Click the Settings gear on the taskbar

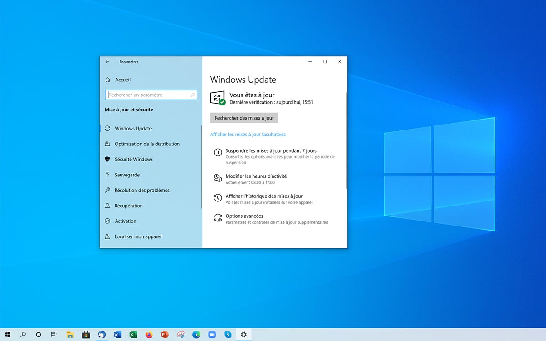pos(243,335)
